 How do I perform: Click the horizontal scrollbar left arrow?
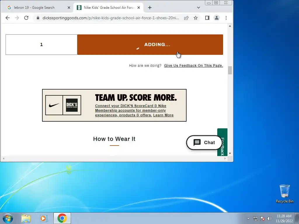(3, 158)
